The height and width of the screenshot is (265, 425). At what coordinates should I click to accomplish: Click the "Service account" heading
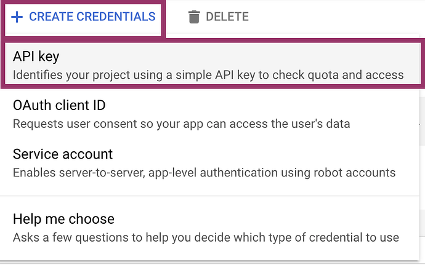point(63,154)
